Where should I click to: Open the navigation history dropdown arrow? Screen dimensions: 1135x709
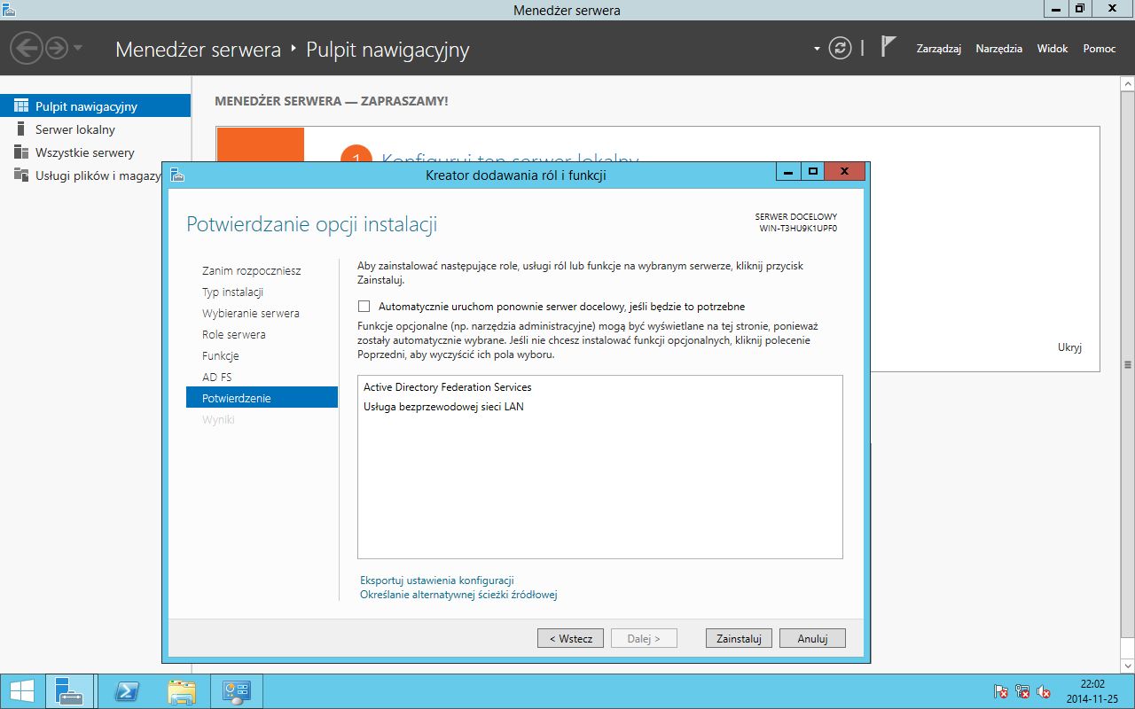pyautogui.click(x=78, y=48)
